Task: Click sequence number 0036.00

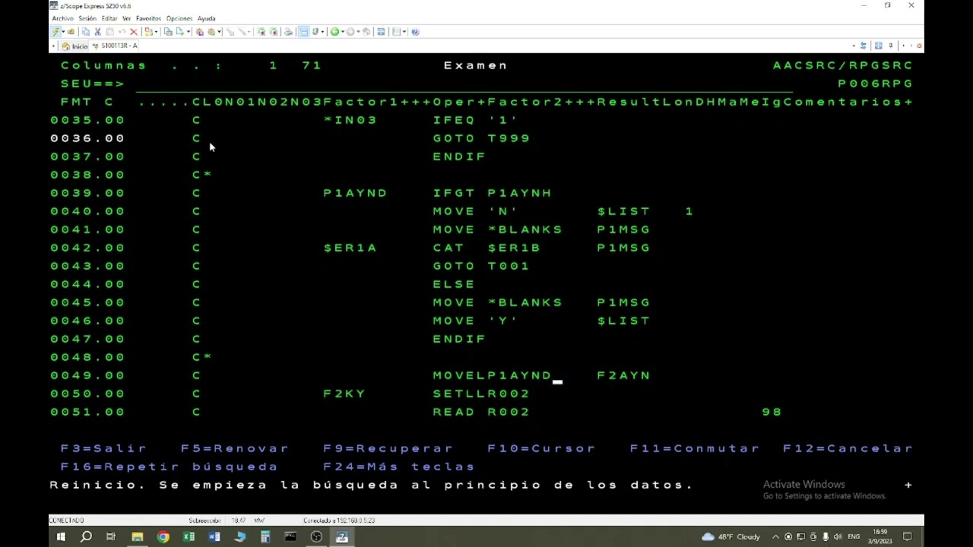Action: 87,138
